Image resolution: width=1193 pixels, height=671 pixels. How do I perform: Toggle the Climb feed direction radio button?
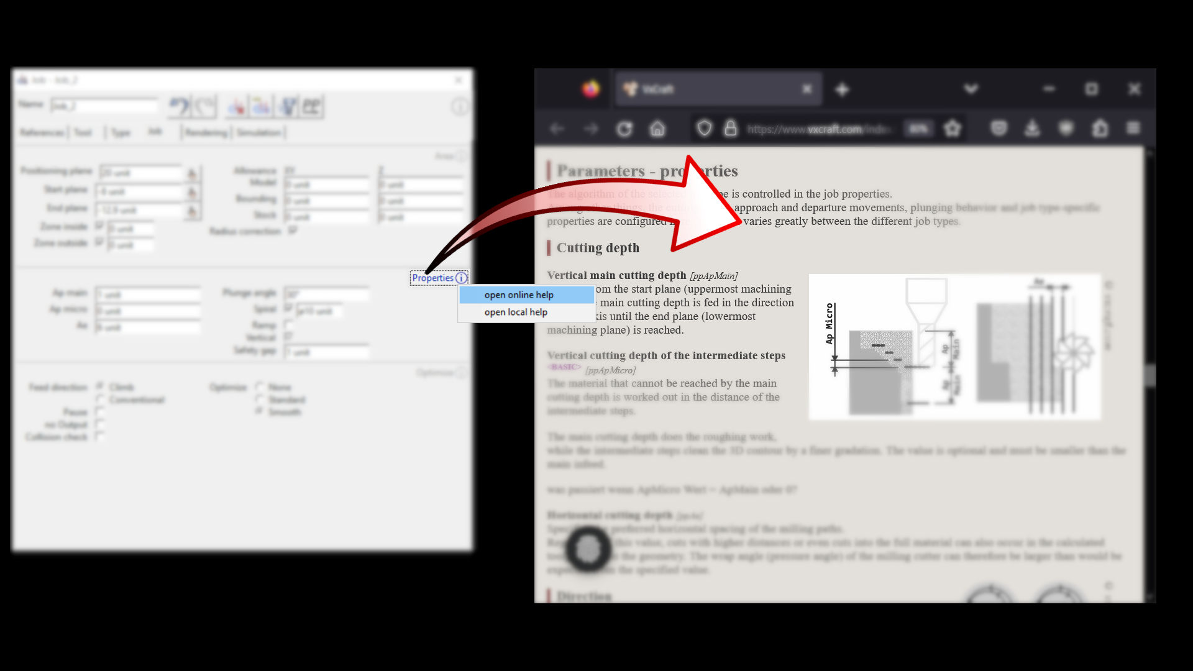(98, 386)
